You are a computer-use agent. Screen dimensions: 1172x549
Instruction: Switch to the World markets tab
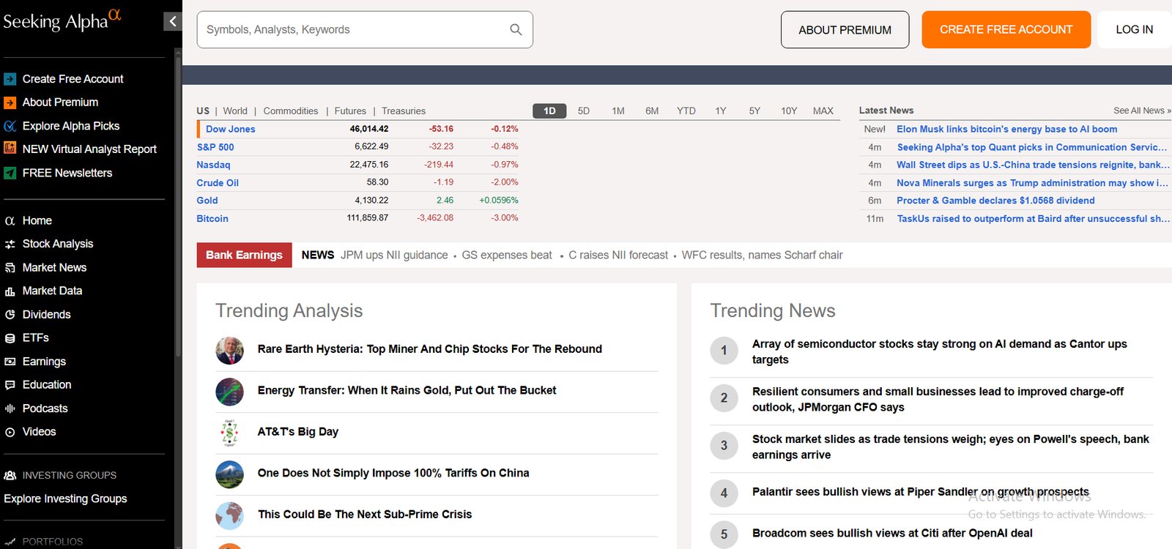pos(235,111)
